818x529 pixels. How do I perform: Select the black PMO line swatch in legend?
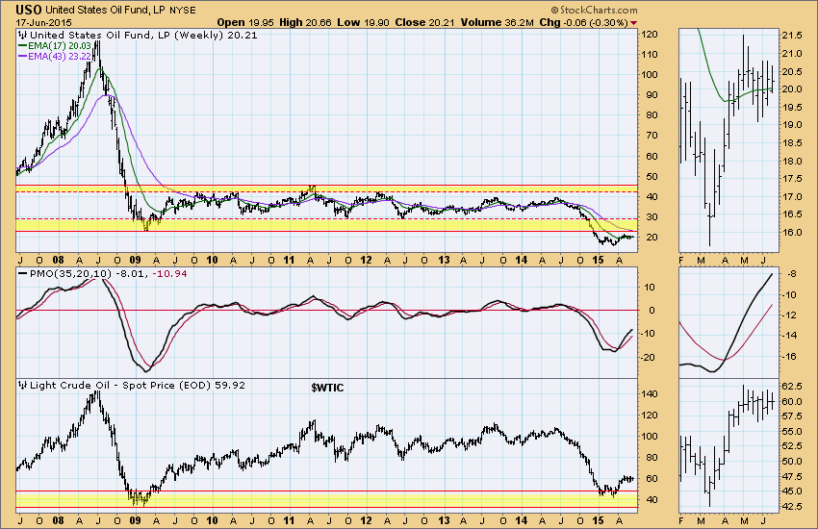click(22, 273)
